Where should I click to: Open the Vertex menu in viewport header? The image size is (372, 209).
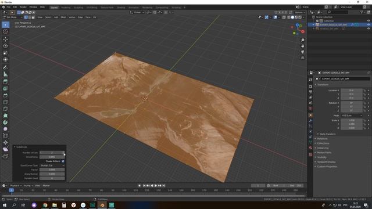click(x=72, y=17)
